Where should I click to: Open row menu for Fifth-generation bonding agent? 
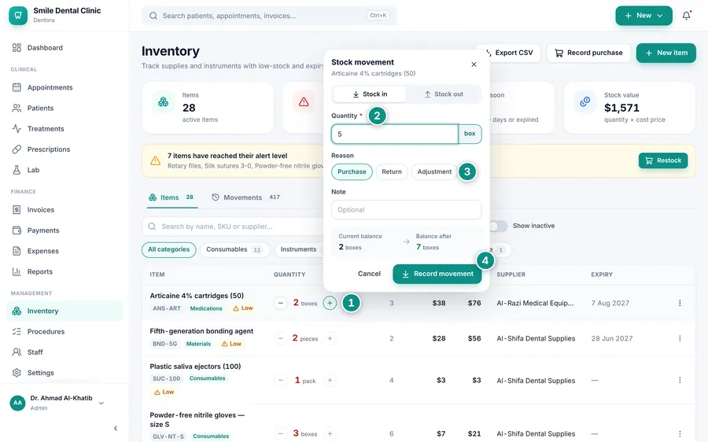coord(680,339)
